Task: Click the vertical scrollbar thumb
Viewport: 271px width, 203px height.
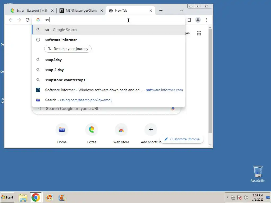Action: [x=210, y=81]
